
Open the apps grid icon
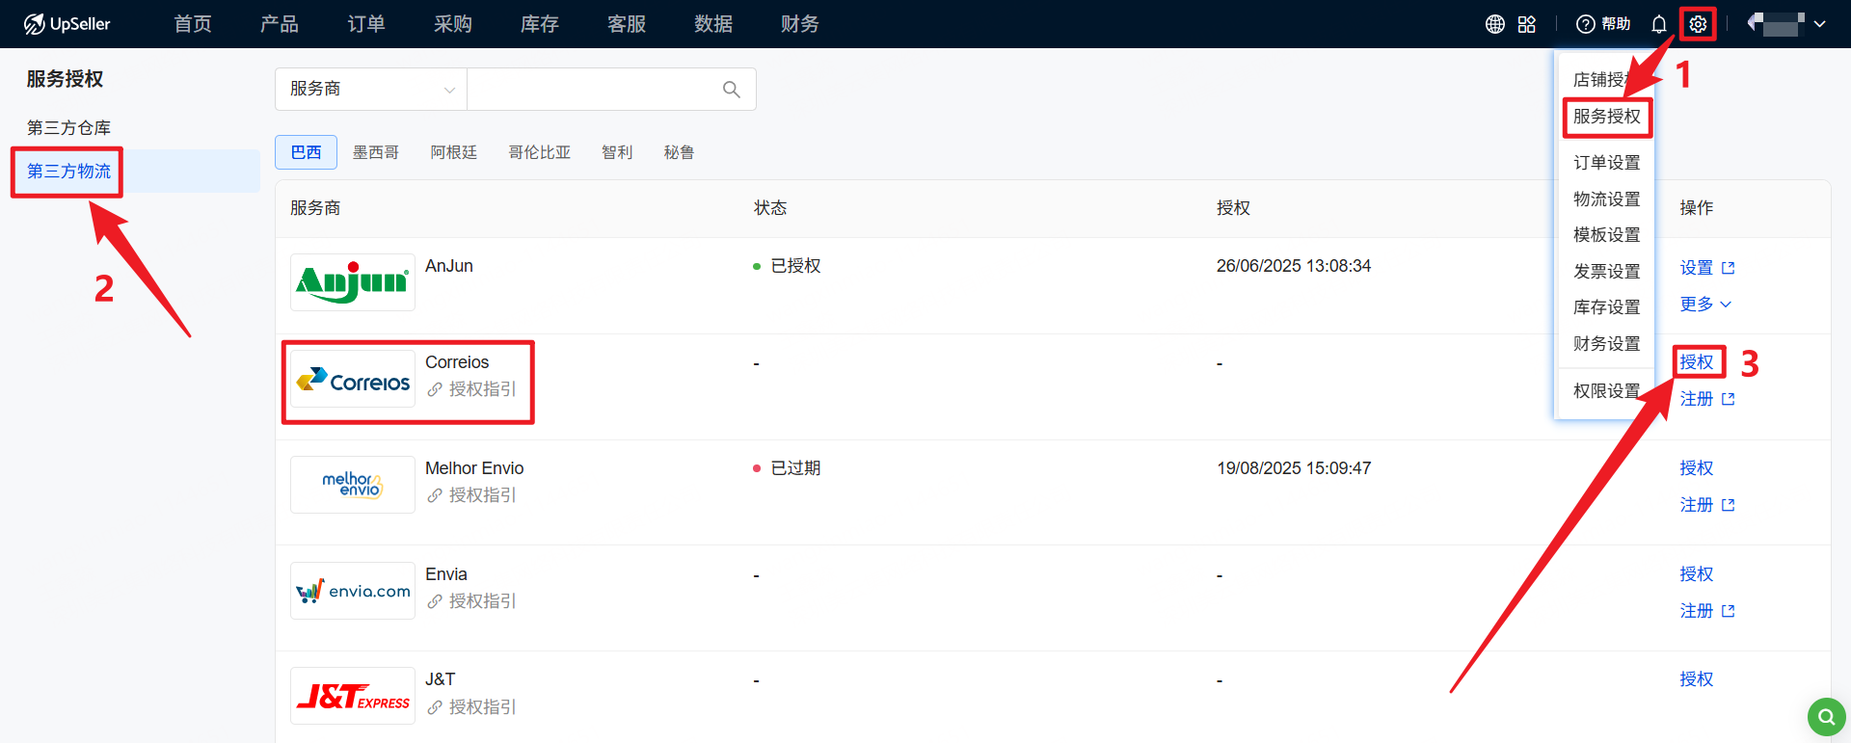tap(1526, 24)
